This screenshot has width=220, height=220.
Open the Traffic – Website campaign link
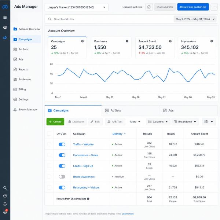pyautogui.click(x=83, y=144)
